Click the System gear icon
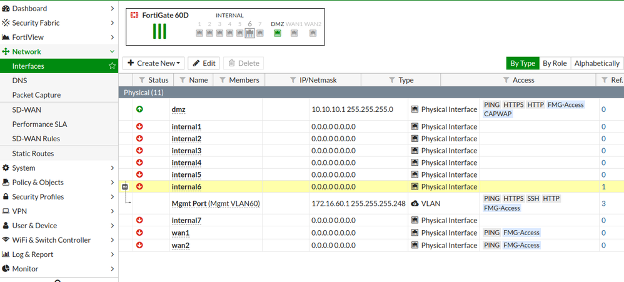Screen dimensions: 624x282 pos(6,168)
